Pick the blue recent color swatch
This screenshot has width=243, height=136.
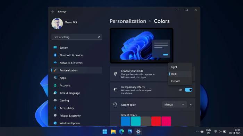(126, 121)
